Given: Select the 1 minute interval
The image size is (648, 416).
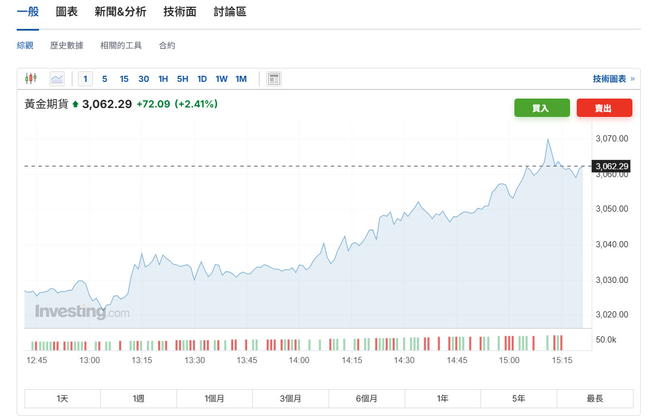Looking at the screenshot, I should [85, 79].
